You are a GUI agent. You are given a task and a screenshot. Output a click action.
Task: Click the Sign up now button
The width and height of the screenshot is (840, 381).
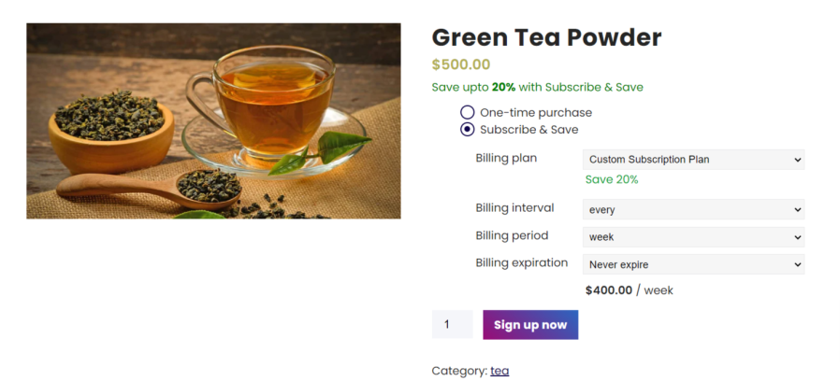tap(530, 325)
